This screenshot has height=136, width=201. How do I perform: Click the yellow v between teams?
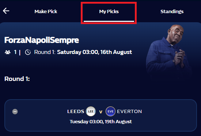(101, 112)
